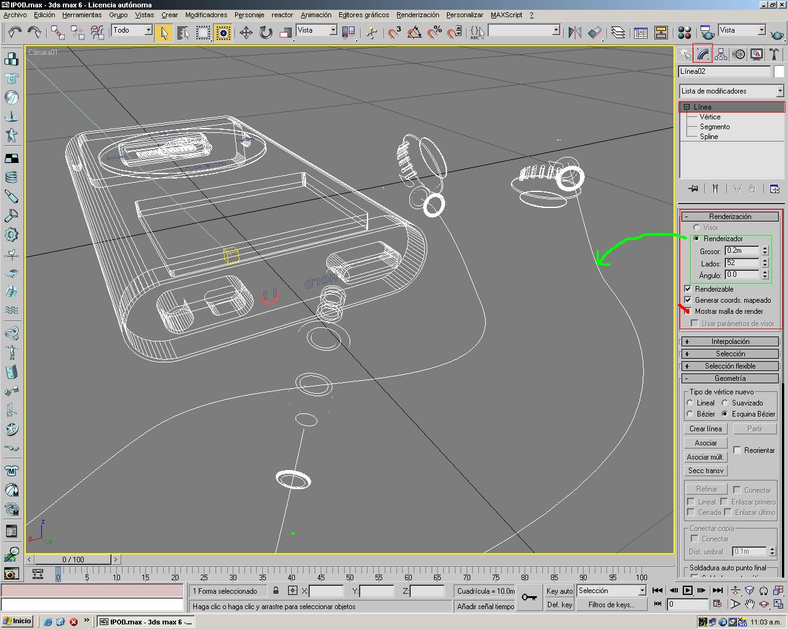788x630 pixels.
Task: Tick the Reorientar checkbox
Action: 737,450
